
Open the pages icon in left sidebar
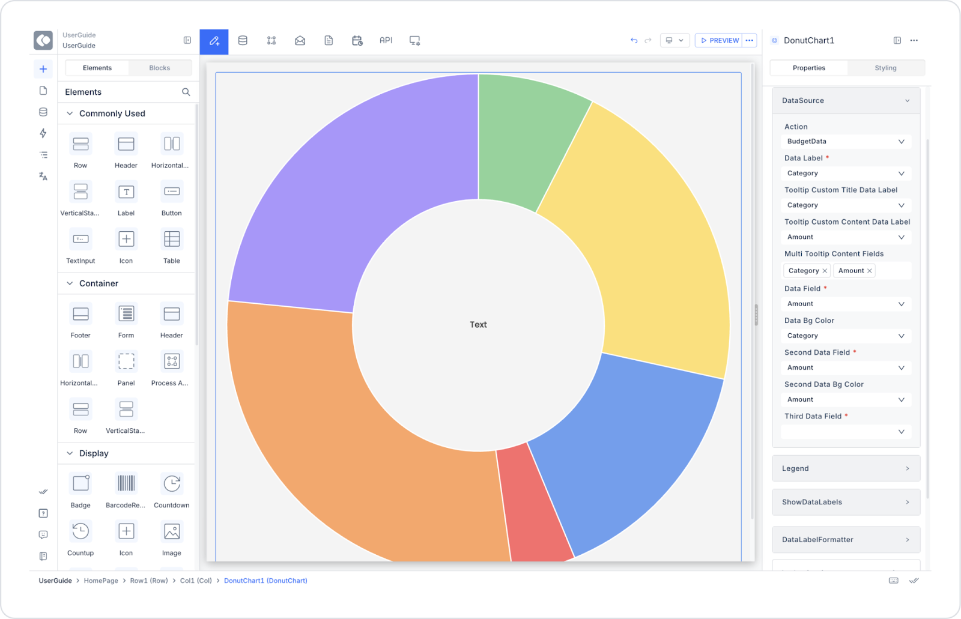43,91
